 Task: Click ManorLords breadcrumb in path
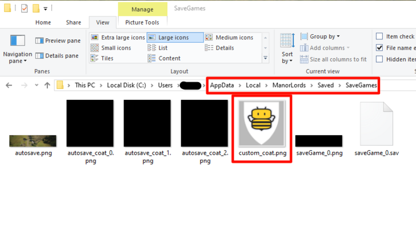click(289, 86)
